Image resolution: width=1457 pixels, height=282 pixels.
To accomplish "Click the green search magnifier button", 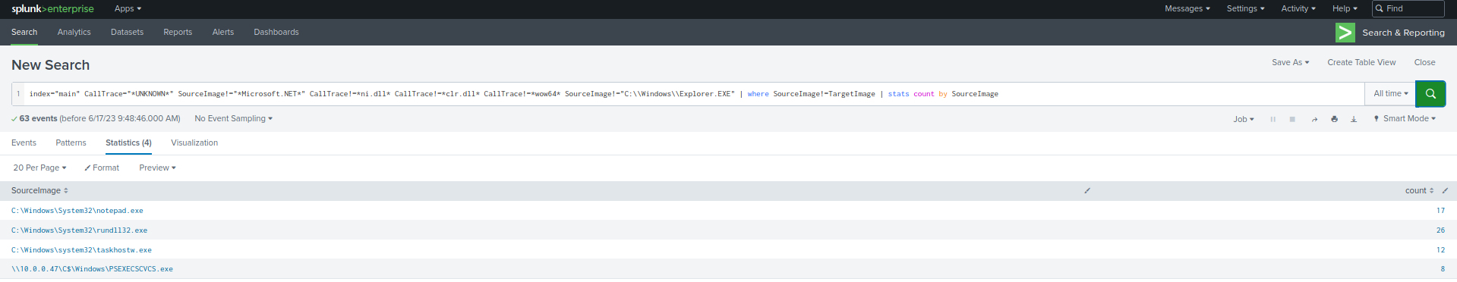I will (1430, 94).
